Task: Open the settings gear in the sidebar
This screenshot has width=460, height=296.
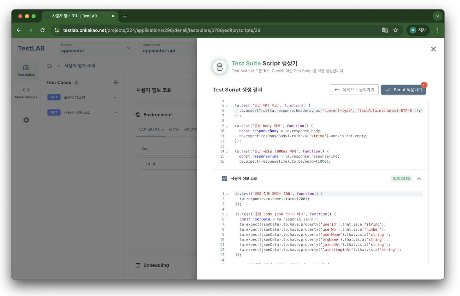Action: tap(26, 120)
